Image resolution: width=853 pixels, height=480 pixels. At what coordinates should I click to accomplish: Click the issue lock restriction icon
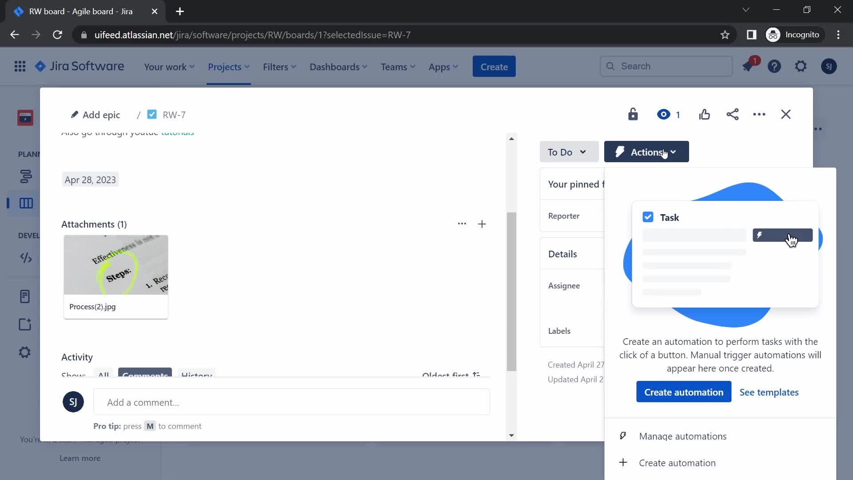(633, 115)
